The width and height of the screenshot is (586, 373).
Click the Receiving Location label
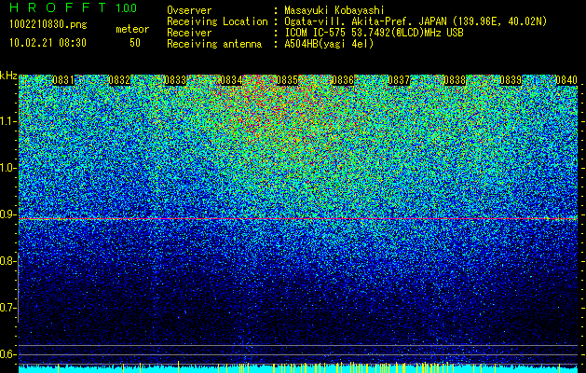point(217,21)
